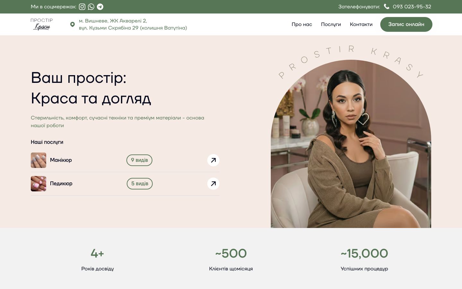The image size is (462, 289).
Task: Click the manicure nails thumbnail
Action: pos(38,160)
